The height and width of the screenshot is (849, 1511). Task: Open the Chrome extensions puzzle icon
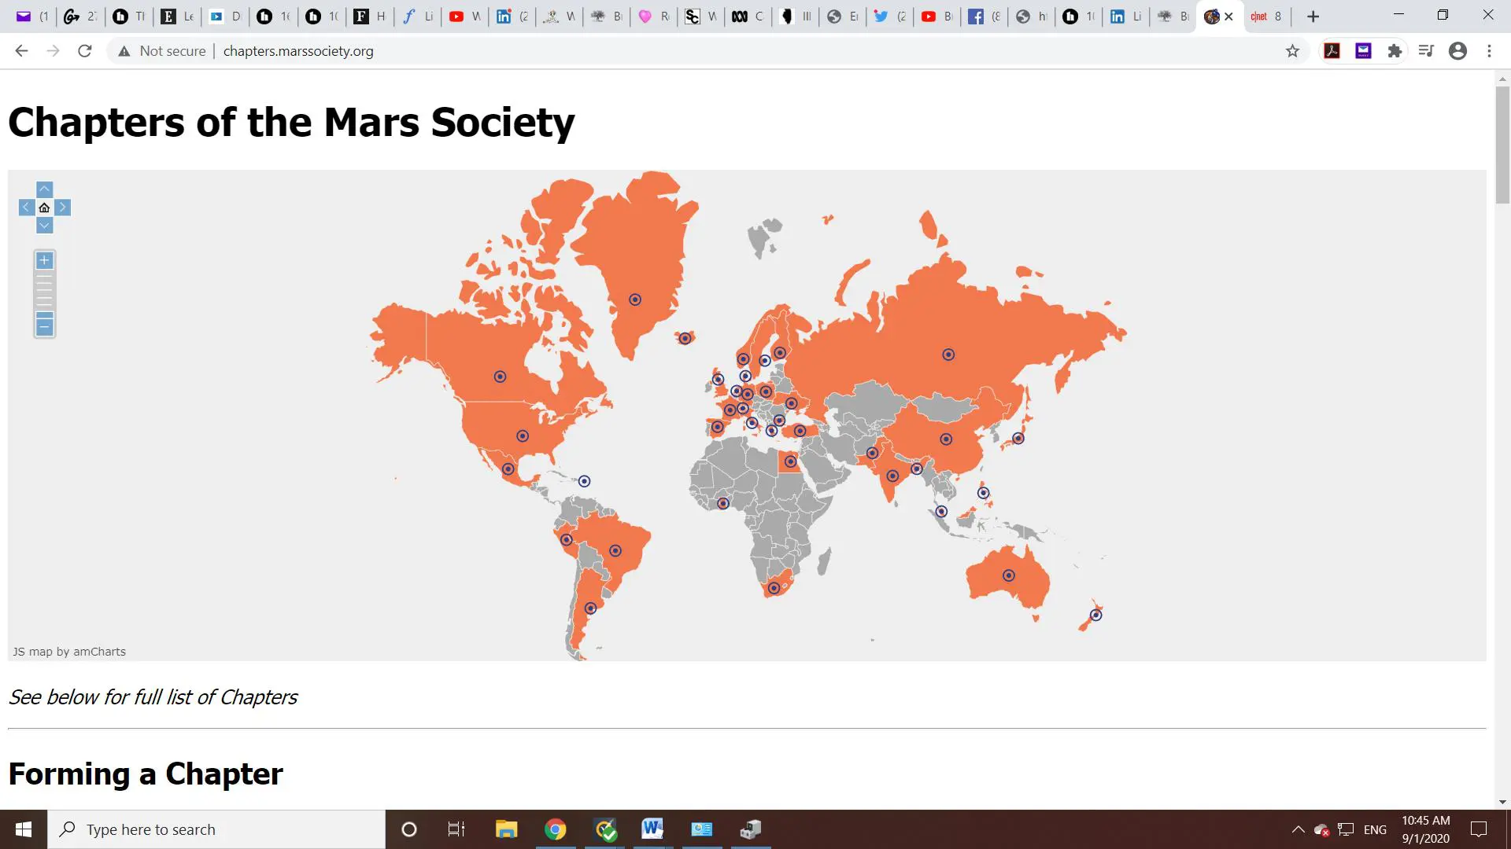(1395, 51)
